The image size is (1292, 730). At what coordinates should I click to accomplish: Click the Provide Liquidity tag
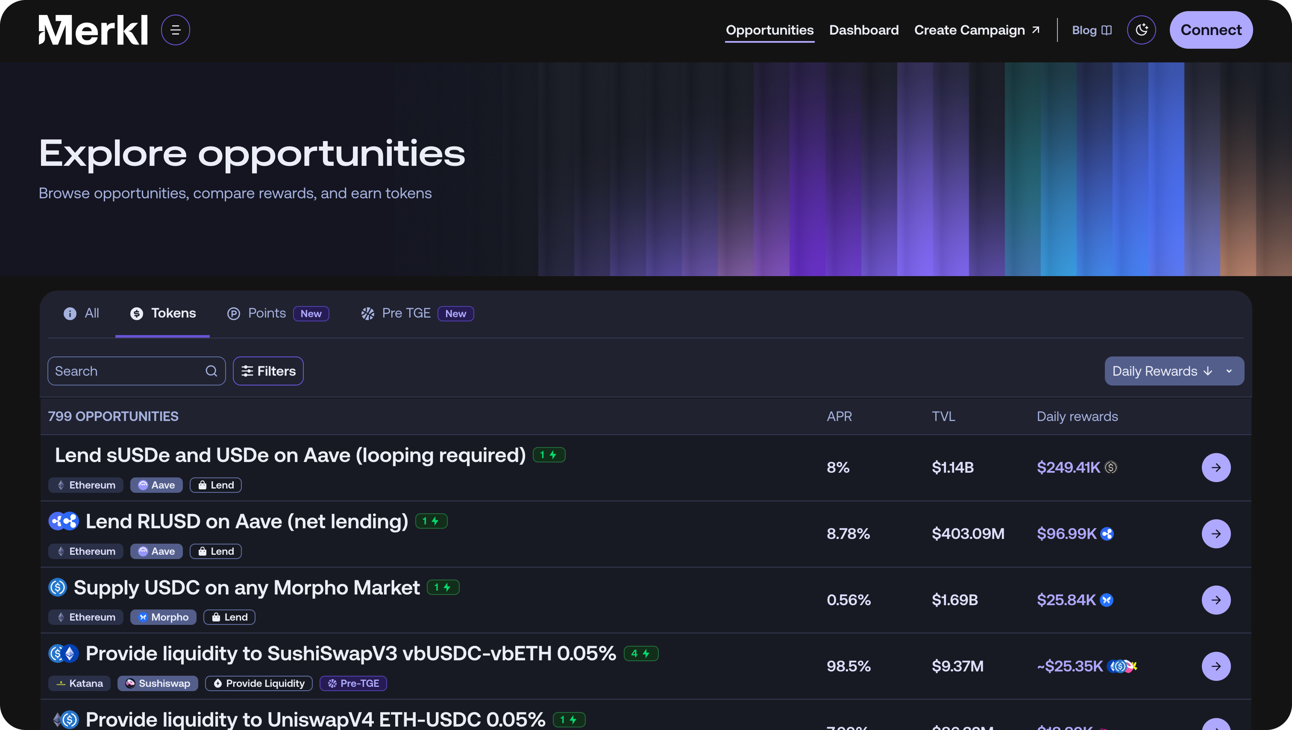coord(259,683)
